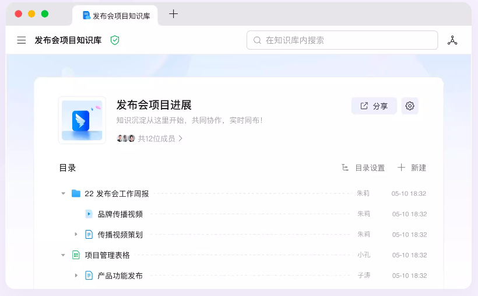Click the 发布会项目进展 title

[x=154, y=105]
